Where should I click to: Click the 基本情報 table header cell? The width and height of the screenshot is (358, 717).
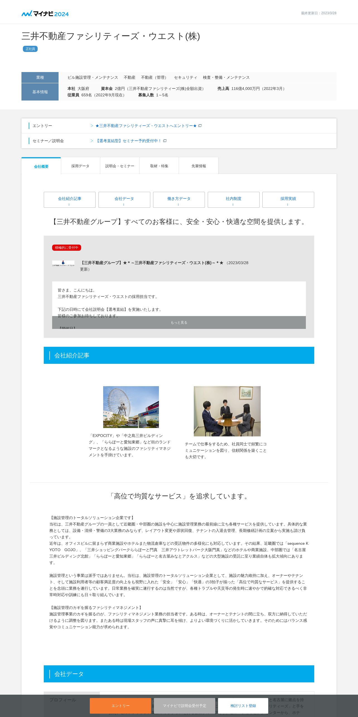(x=40, y=92)
